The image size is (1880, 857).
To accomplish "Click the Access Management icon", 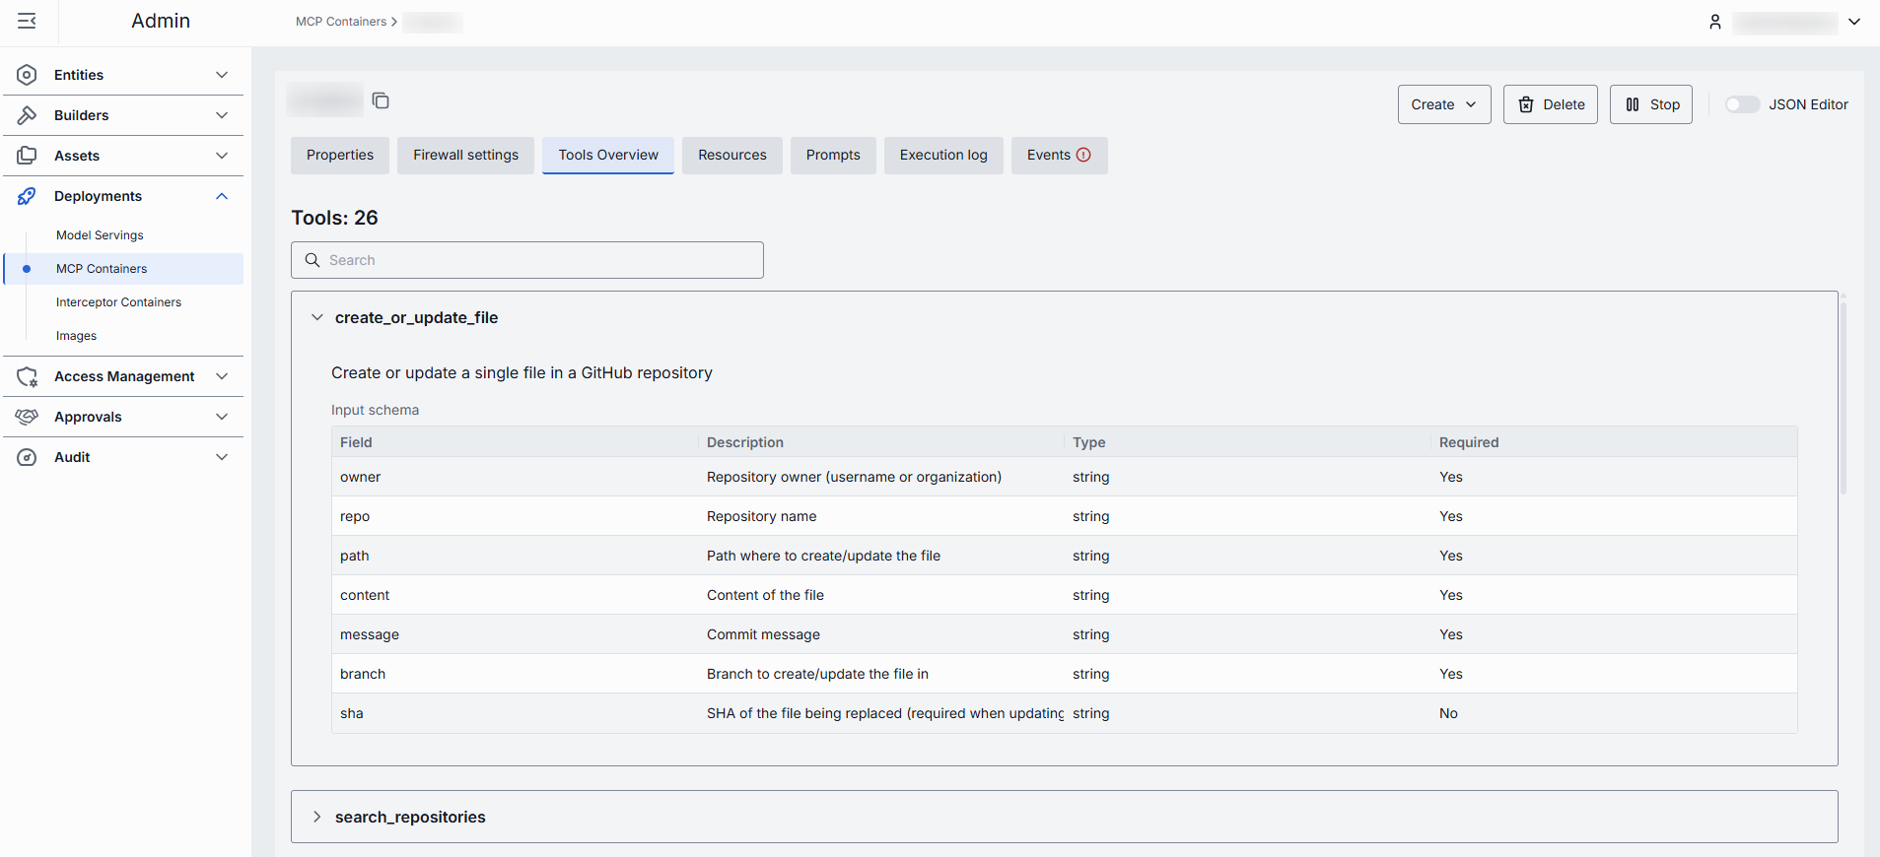I will click(28, 376).
